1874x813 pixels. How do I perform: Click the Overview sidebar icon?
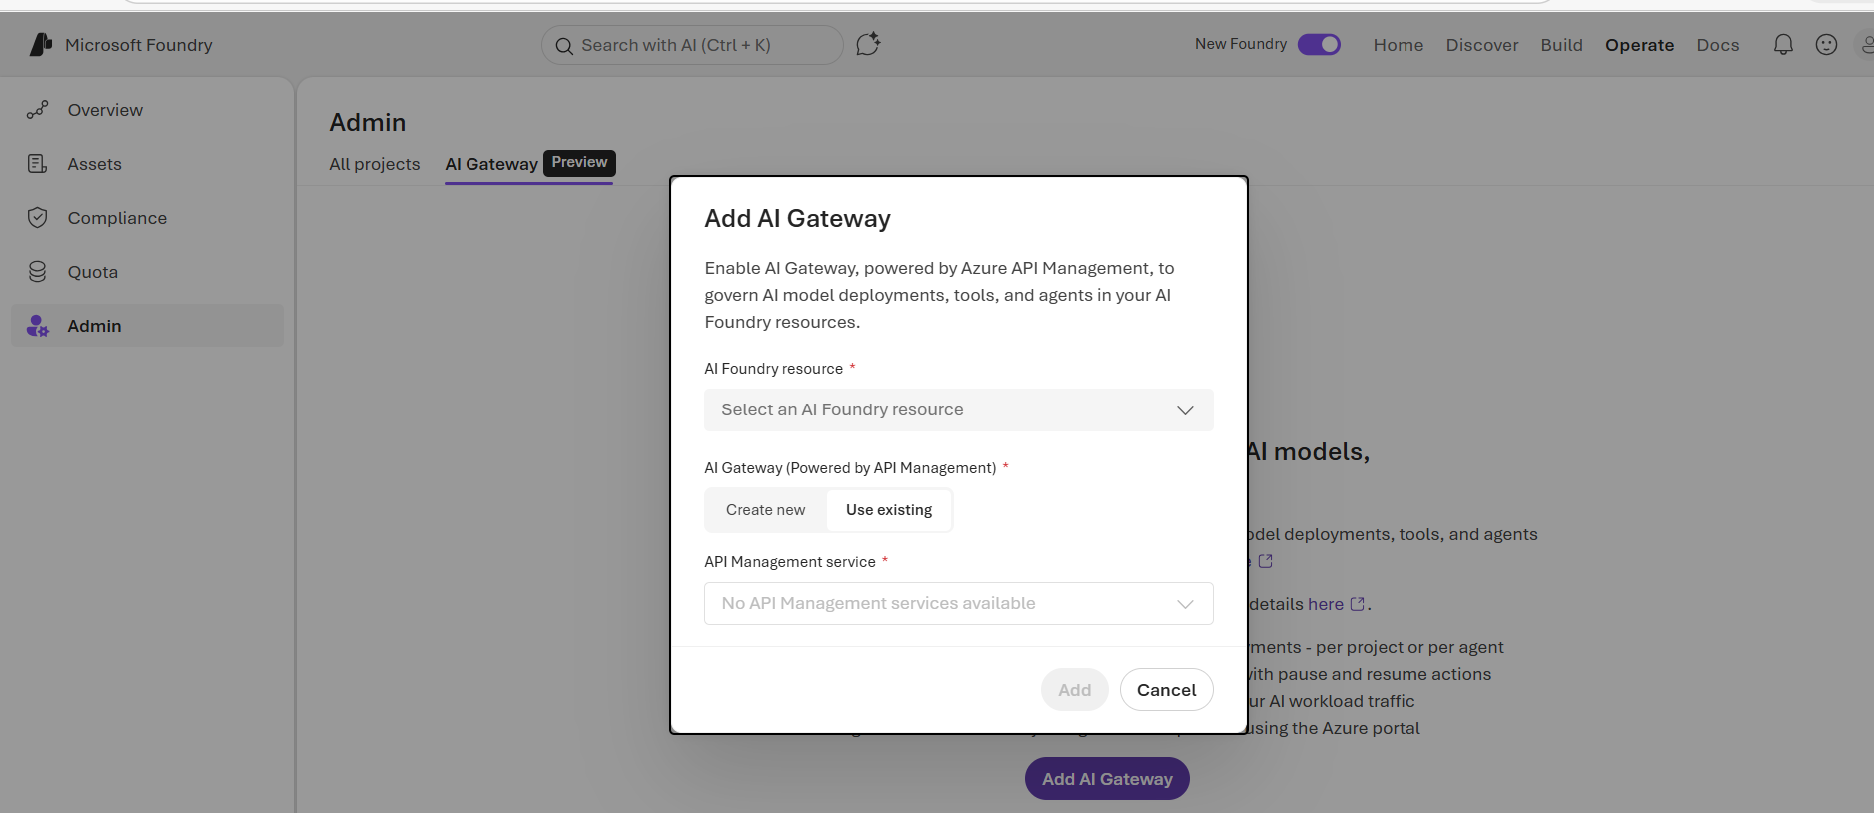coord(38,110)
